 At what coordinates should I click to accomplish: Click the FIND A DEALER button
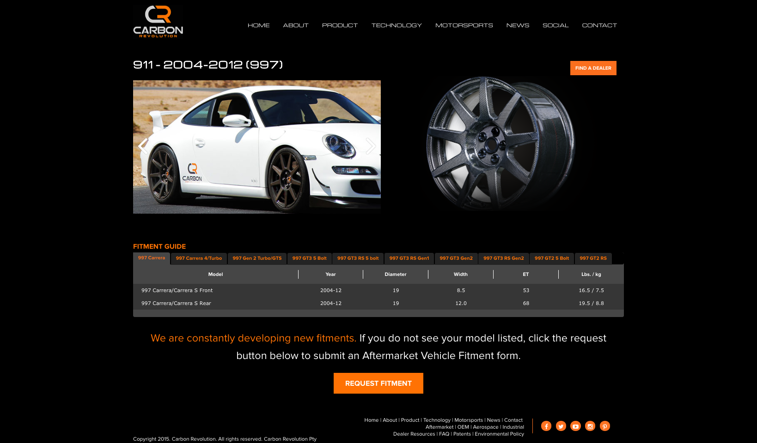coord(593,68)
